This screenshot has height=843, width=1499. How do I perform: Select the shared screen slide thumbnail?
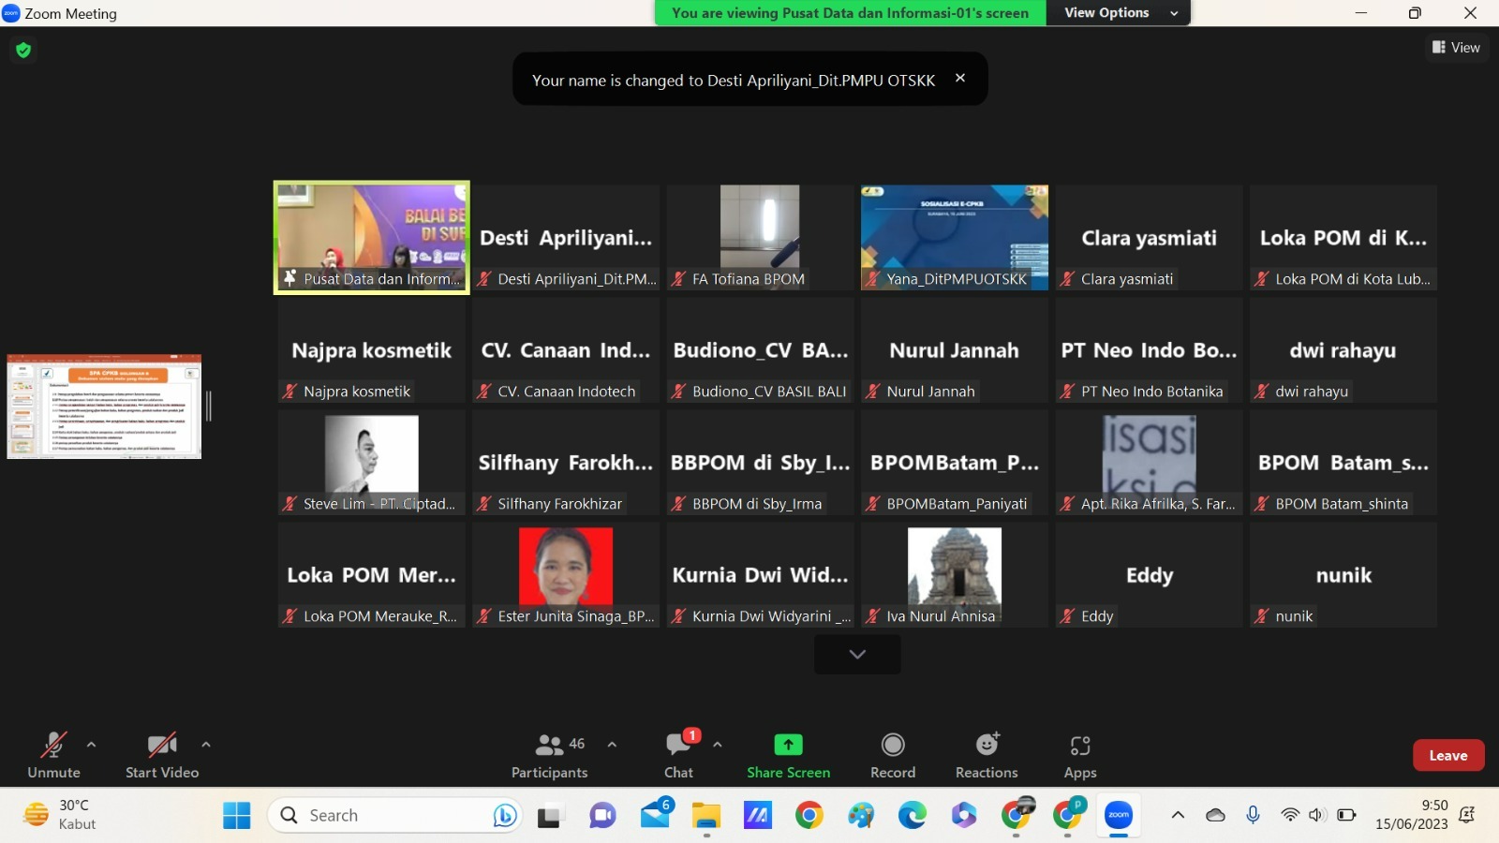pos(104,407)
